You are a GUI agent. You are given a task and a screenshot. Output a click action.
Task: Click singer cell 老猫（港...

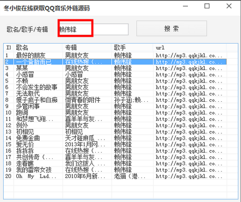tap(130, 176)
